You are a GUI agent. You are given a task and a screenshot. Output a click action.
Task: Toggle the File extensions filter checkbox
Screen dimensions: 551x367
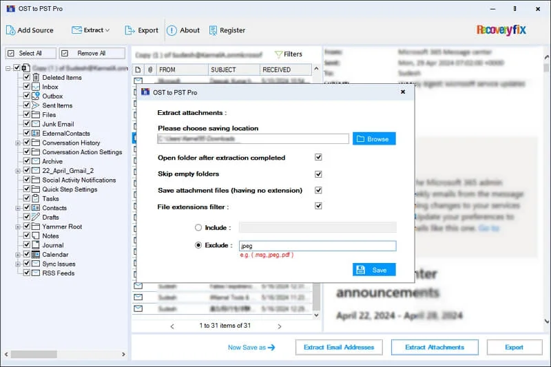click(x=318, y=206)
